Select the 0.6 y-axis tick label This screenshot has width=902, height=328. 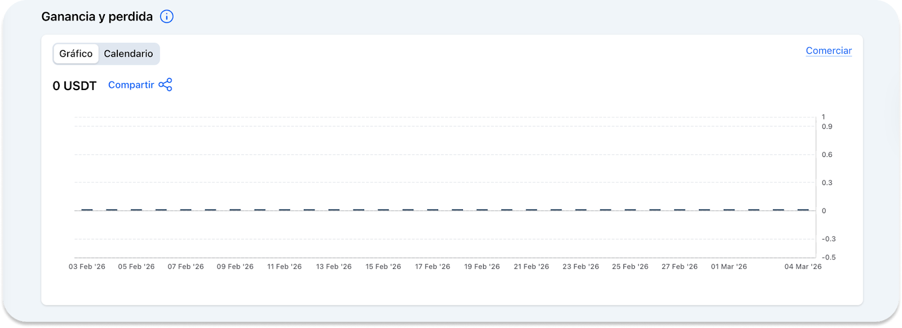click(x=826, y=155)
